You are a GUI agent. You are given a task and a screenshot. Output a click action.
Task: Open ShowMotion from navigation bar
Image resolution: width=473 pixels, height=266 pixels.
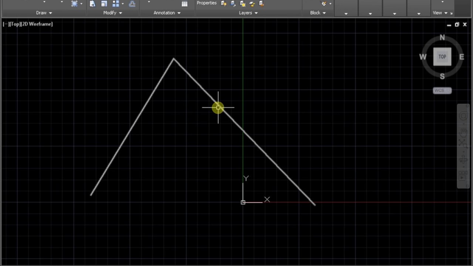click(463, 175)
